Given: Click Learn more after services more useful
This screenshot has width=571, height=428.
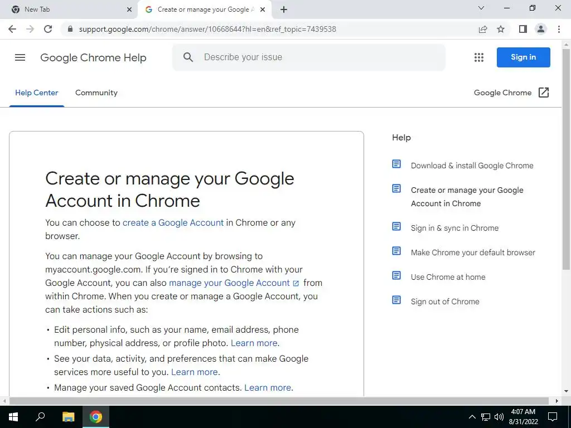Looking at the screenshot, I should click(194, 372).
